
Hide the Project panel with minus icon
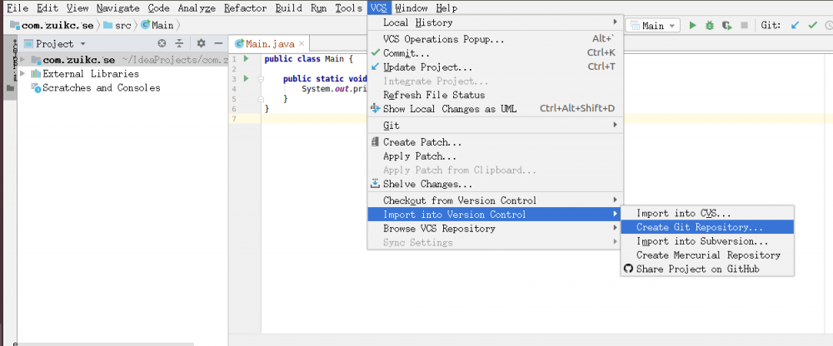(x=217, y=43)
